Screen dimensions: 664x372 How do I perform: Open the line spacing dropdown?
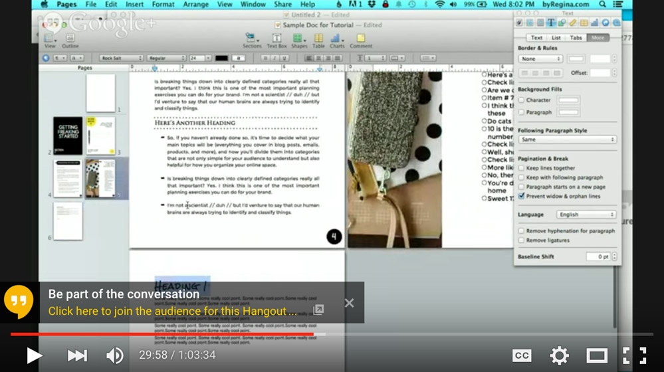372,58
